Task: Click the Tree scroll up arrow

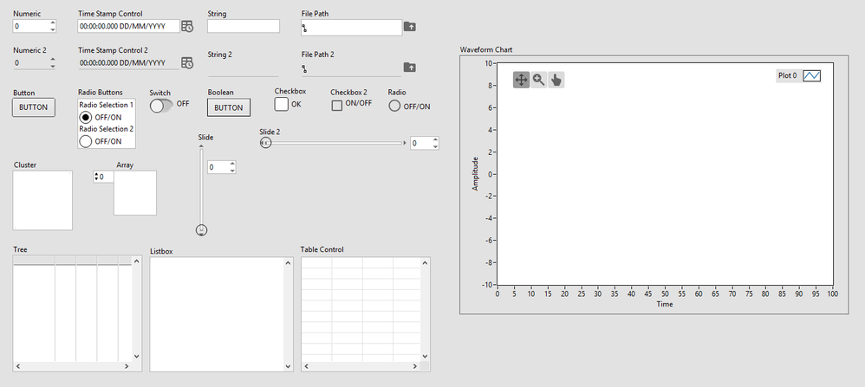Action: (137, 261)
